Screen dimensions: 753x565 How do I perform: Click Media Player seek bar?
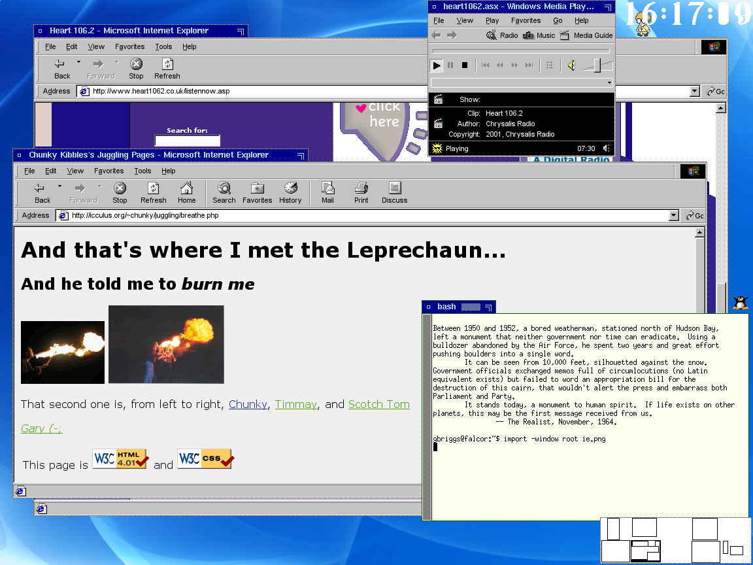(x=521, y=51)
